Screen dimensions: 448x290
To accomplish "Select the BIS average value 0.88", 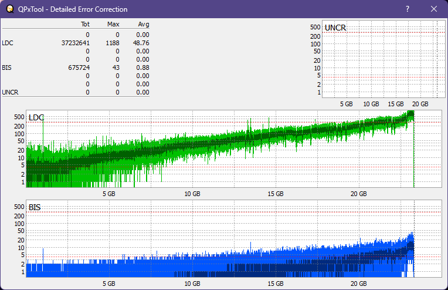I will 143,68.
